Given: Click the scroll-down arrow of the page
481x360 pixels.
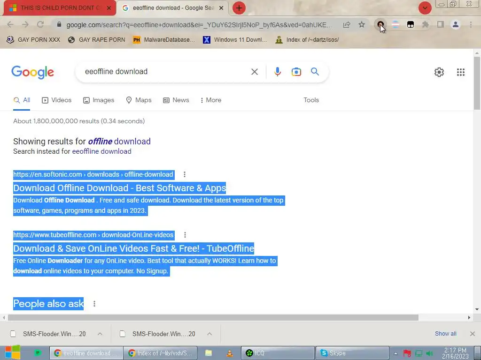Looking at the screenshot, I should 477,309.
